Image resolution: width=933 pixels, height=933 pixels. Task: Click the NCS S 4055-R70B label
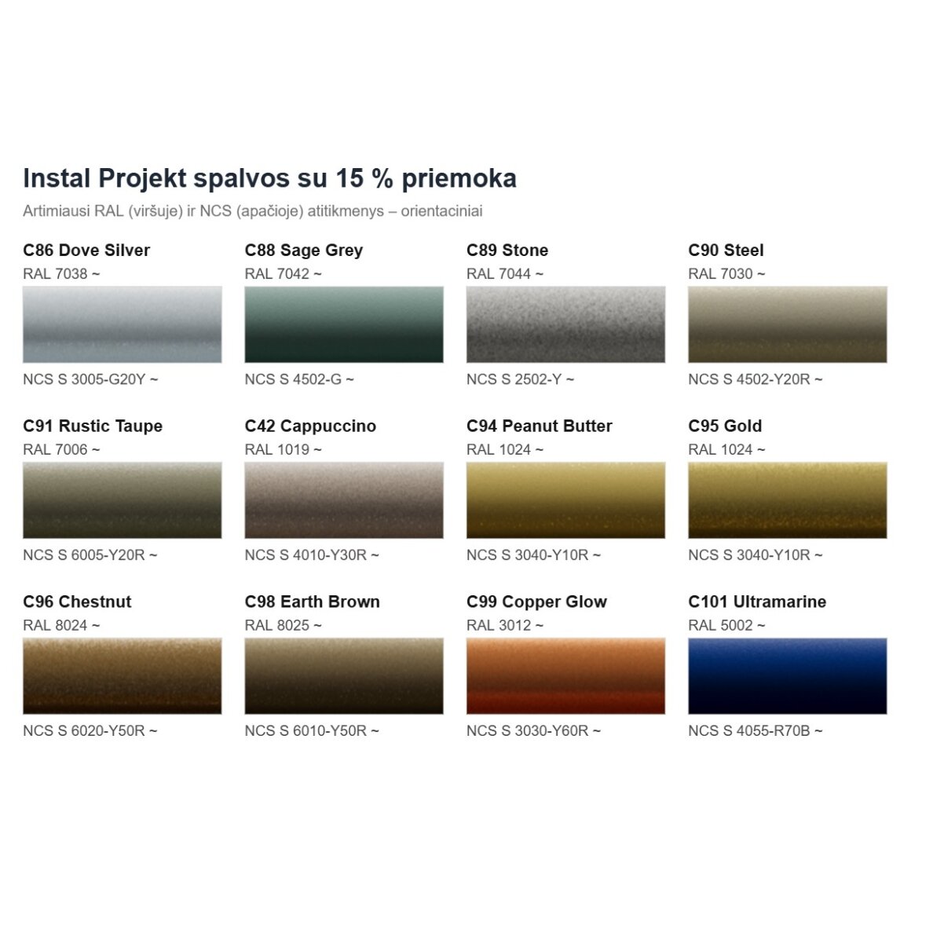(x=755, y=730)
